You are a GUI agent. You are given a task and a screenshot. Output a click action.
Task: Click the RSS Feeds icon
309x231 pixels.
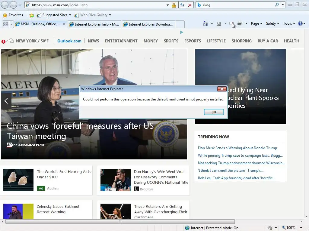pyautogui.click(x=218, y=24)
